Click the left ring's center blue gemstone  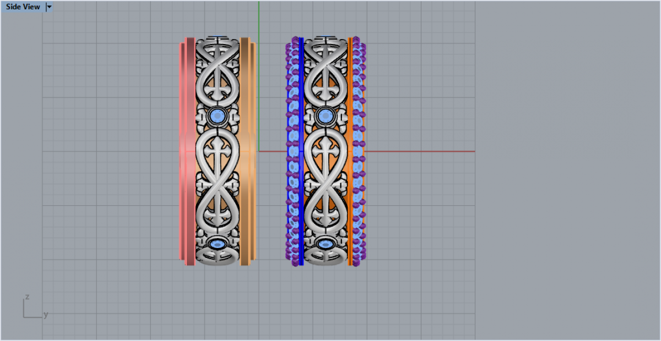[x=218, y=116]
